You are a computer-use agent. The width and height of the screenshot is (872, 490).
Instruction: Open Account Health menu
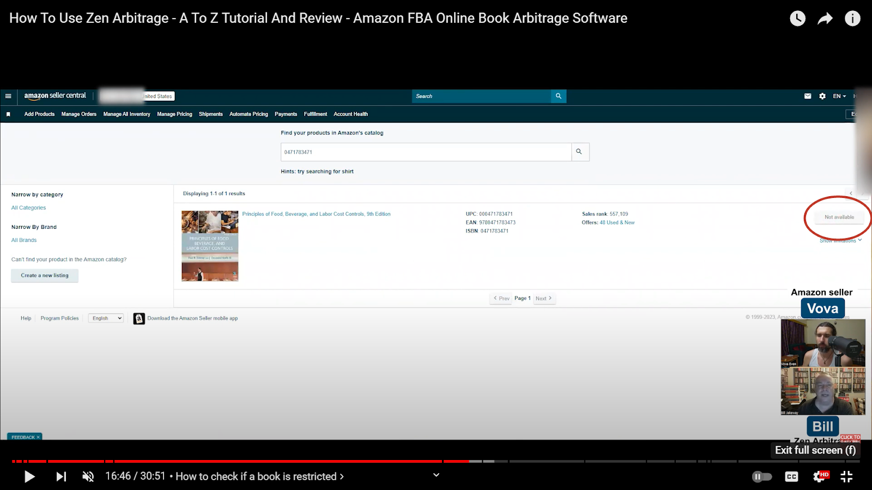[350, 114]
